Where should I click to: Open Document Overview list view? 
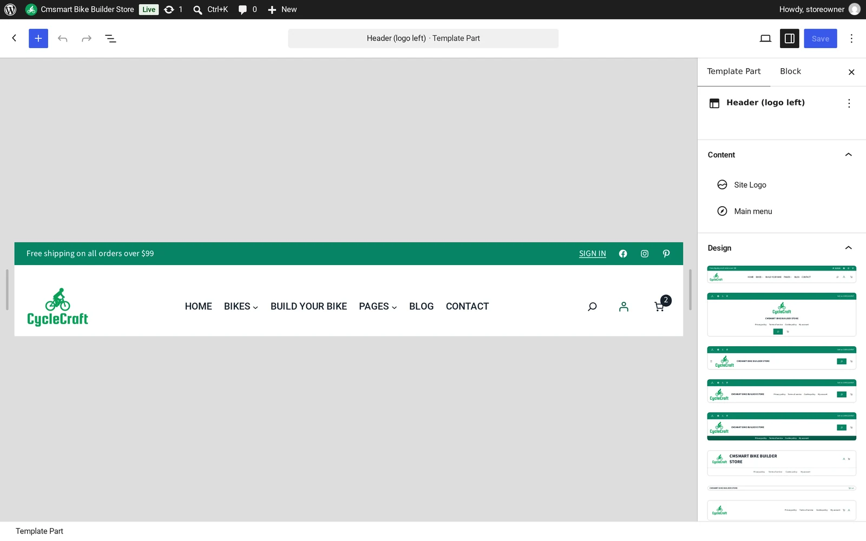click(x=110, y=38)
